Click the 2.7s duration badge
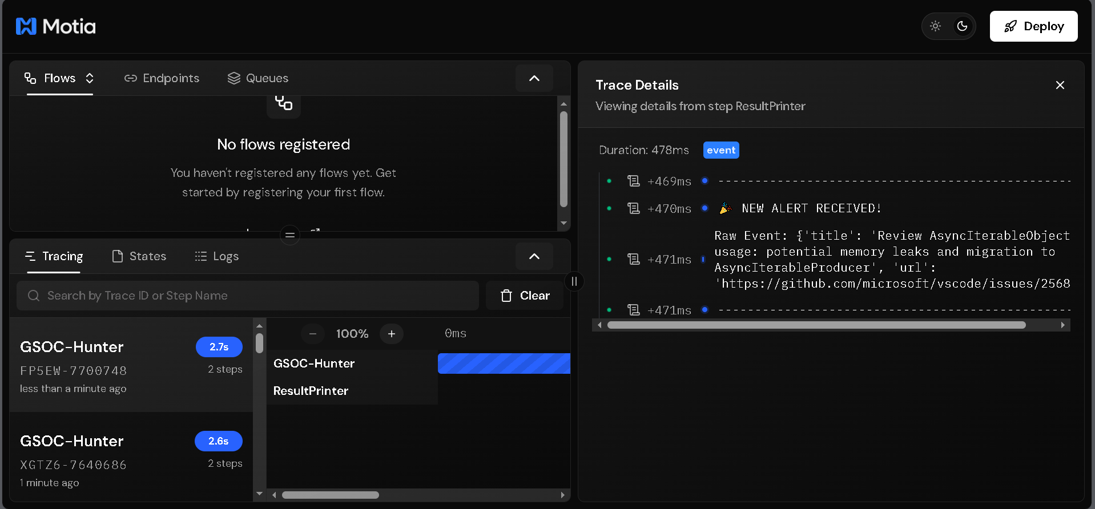This screenshot has height=509, width=1095. click(219, 347)
